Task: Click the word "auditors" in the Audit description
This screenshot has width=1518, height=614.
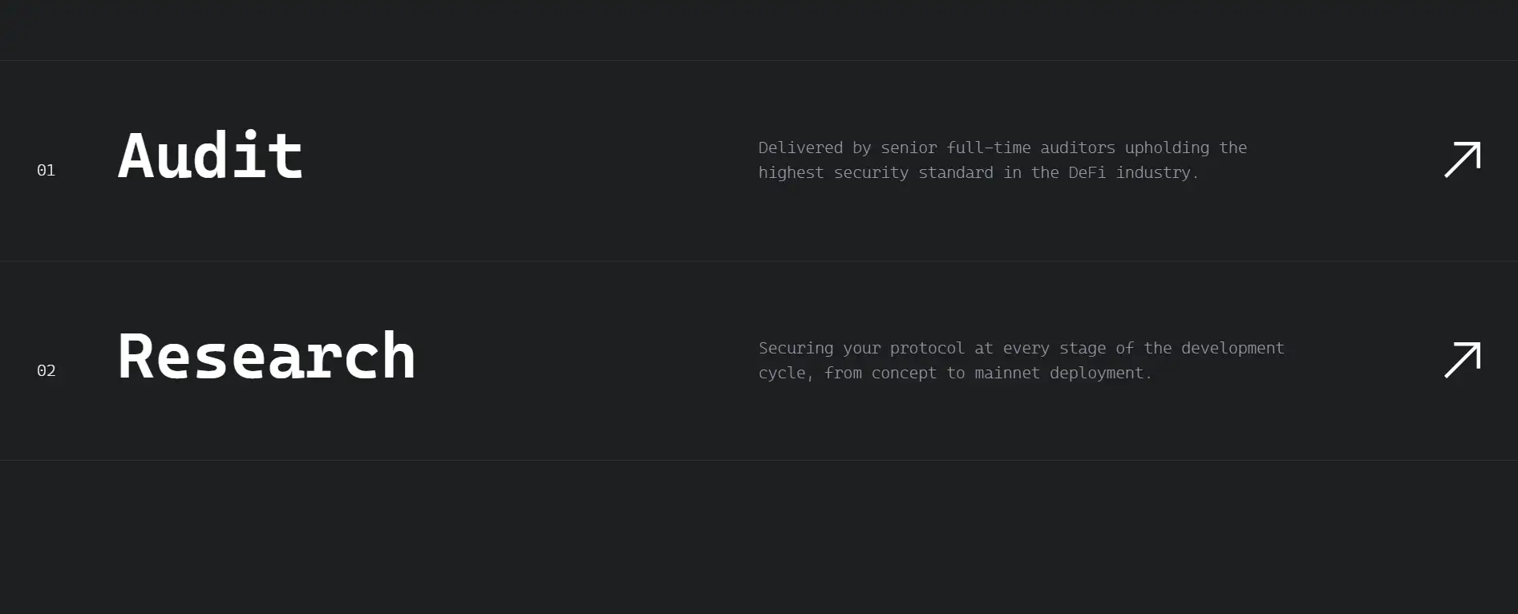Action: [1077, 147]
